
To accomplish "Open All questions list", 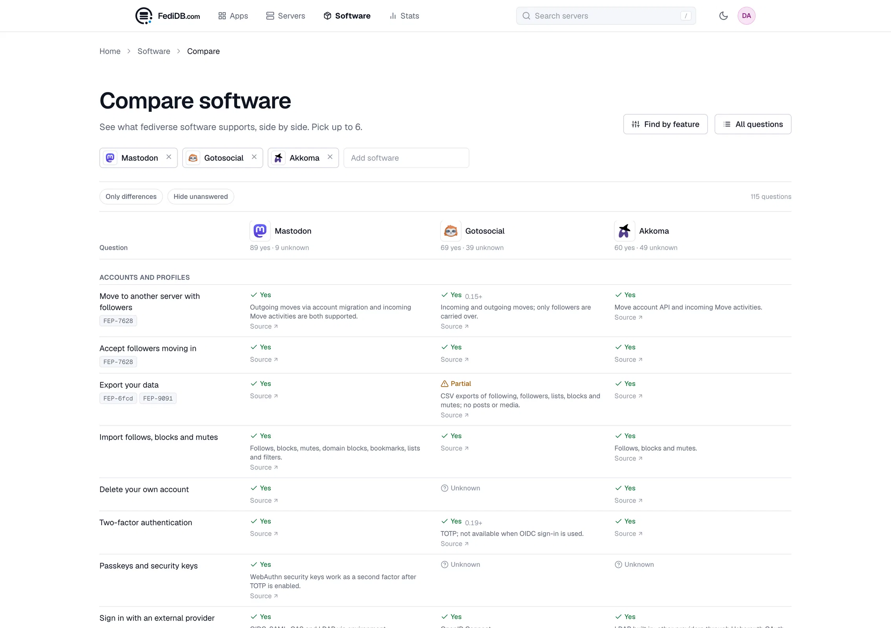I will [753, 124].
